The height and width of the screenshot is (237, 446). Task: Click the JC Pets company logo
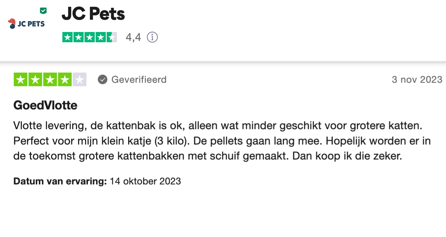(x=26, y=24)
